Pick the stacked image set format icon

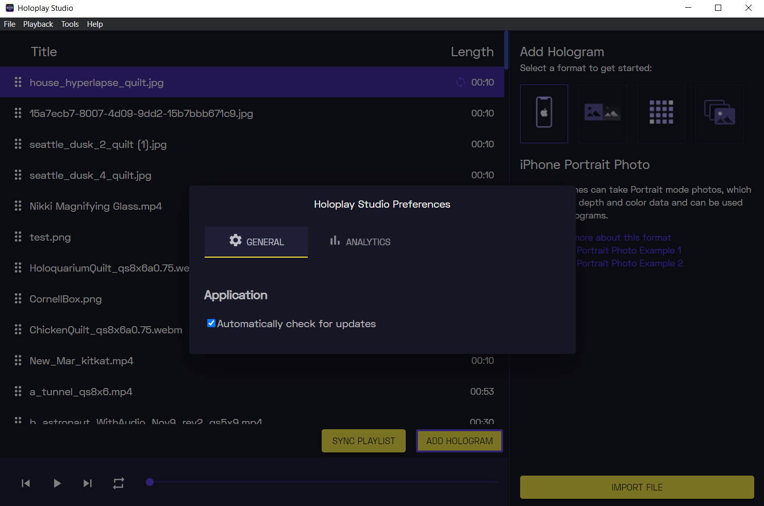coord(719,113)
